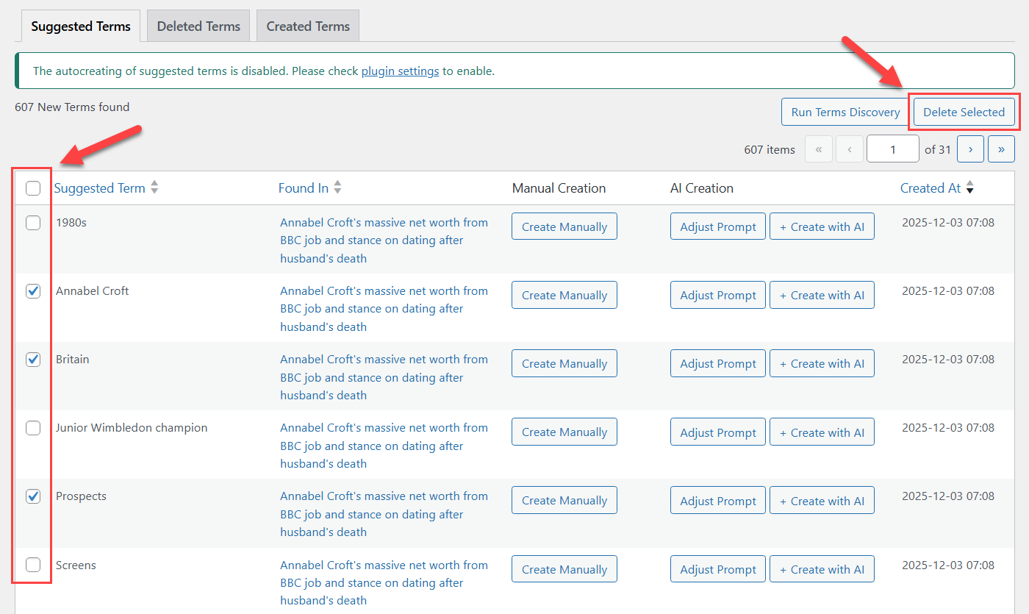Image resolution: width=1029 pixels, height=614 pixels.
Task: Switch to the Deleted Terms tab
Action: pos(198,25)
